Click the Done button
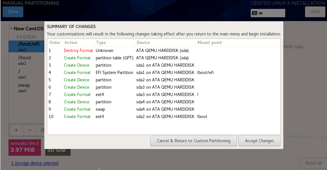327x170 pixels. pyautogui.click(x=13, y=12)
